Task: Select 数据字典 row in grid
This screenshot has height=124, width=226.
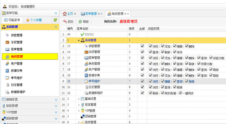Action: coord(94,75)
